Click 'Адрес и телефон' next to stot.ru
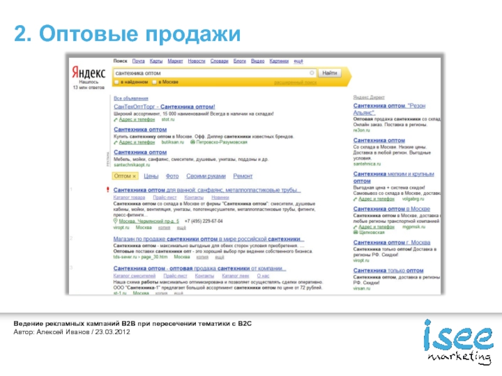This screenshot has width=502, height=376. tap(137, 120)
